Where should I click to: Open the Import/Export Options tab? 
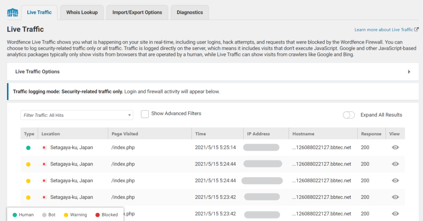[137, 12]
